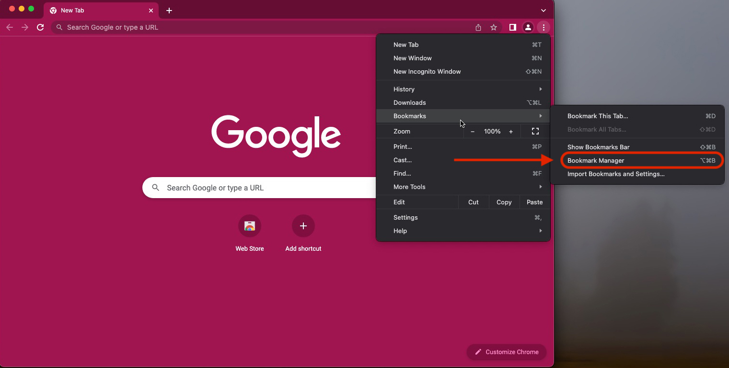Viewport: 729px width, 368px height.
Task: Select Bookmark Manager from submenu
Action: click(x=596, y=160)
